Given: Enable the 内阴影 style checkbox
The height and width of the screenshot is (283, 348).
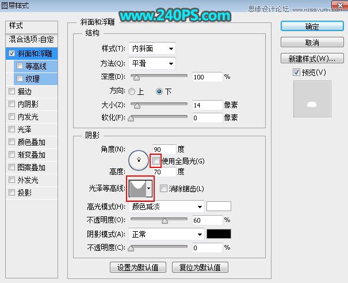Looking at the screenshot, I should tap(12, 104).
